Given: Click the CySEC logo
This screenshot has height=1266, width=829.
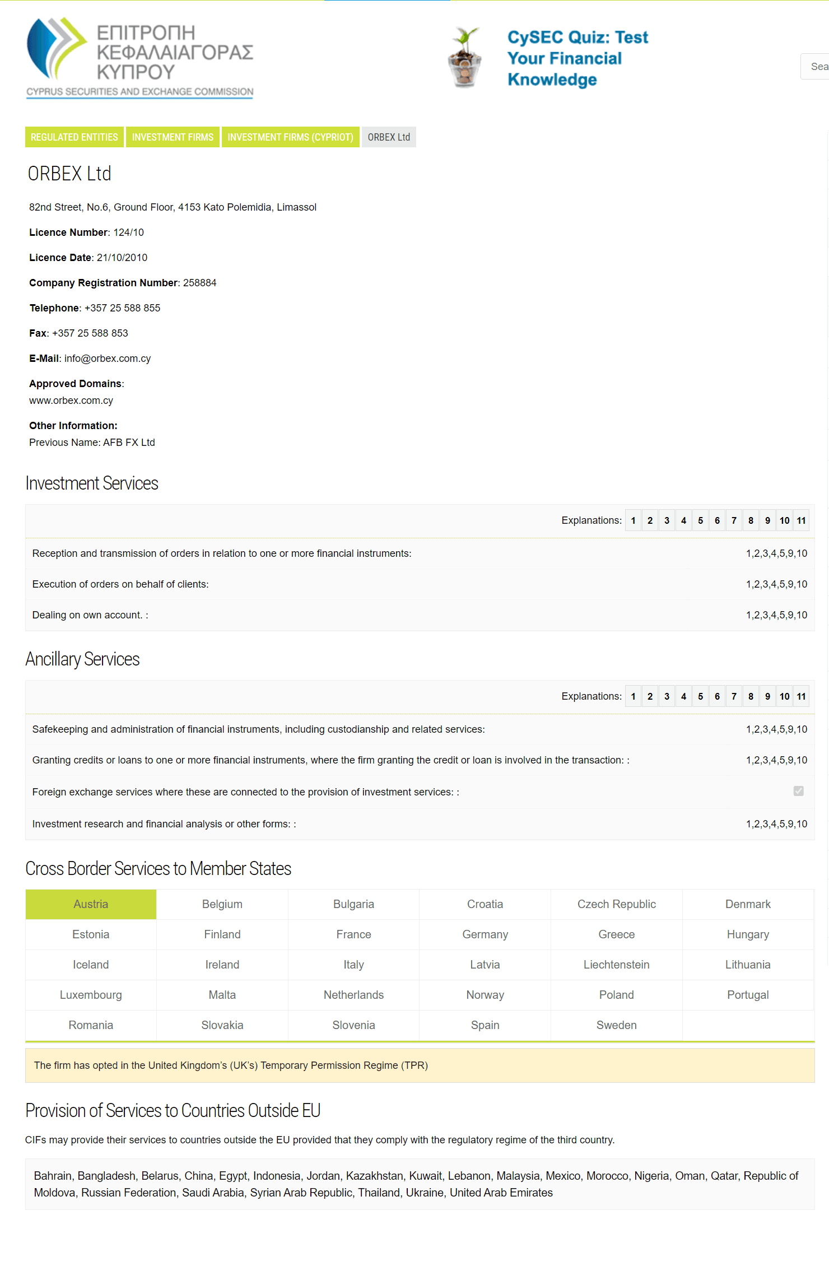Looking at the screenshot, I should 140,58.
